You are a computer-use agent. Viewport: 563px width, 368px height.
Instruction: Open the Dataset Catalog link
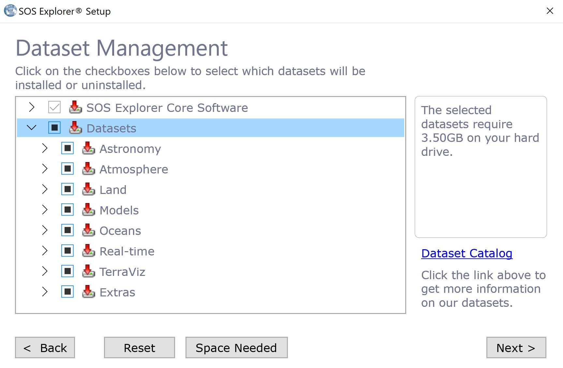(x=467, y=253)
